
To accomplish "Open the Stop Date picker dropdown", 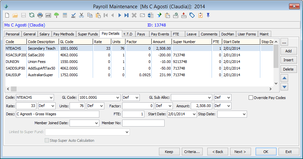I will click(x=244, y=114).
